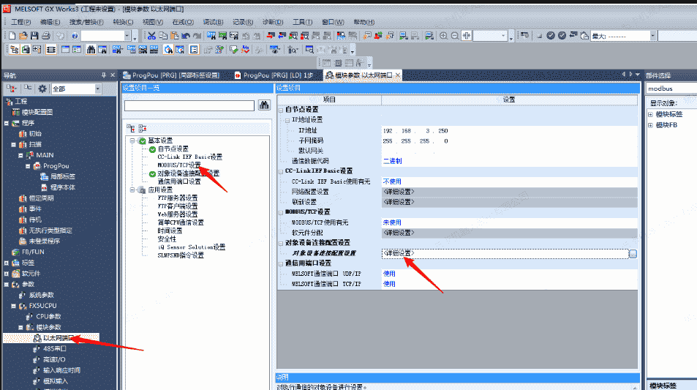Click the Save project toolbar icon

34,35
